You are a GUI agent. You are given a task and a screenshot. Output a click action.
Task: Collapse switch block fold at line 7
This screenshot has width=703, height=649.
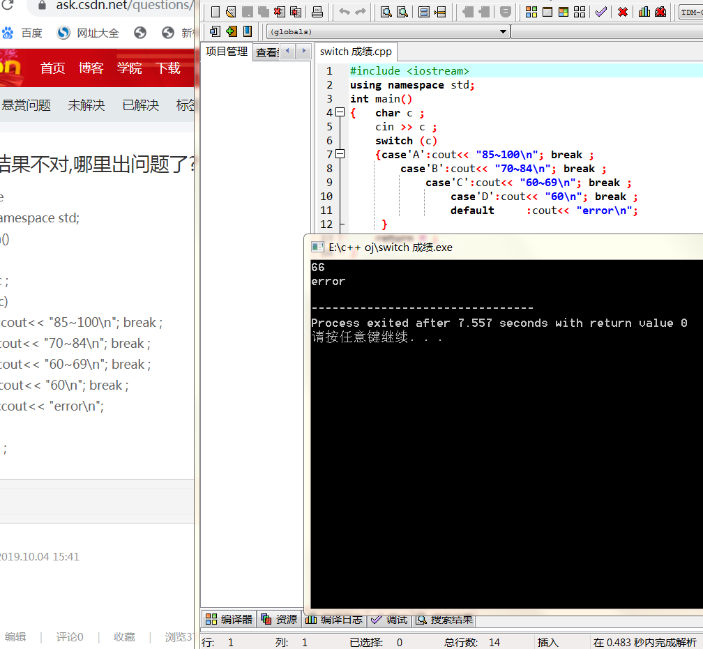(x=340, y=154)
